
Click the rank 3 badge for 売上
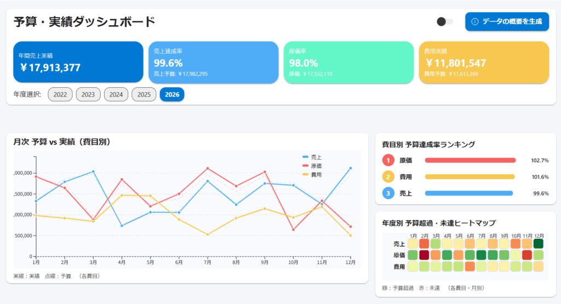click(x=388, y=193)
